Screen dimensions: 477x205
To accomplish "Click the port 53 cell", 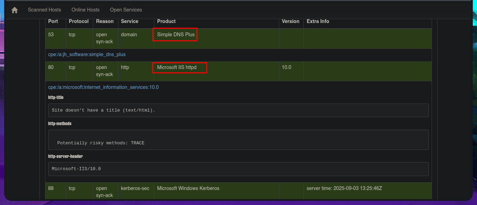I will (51, 35).
